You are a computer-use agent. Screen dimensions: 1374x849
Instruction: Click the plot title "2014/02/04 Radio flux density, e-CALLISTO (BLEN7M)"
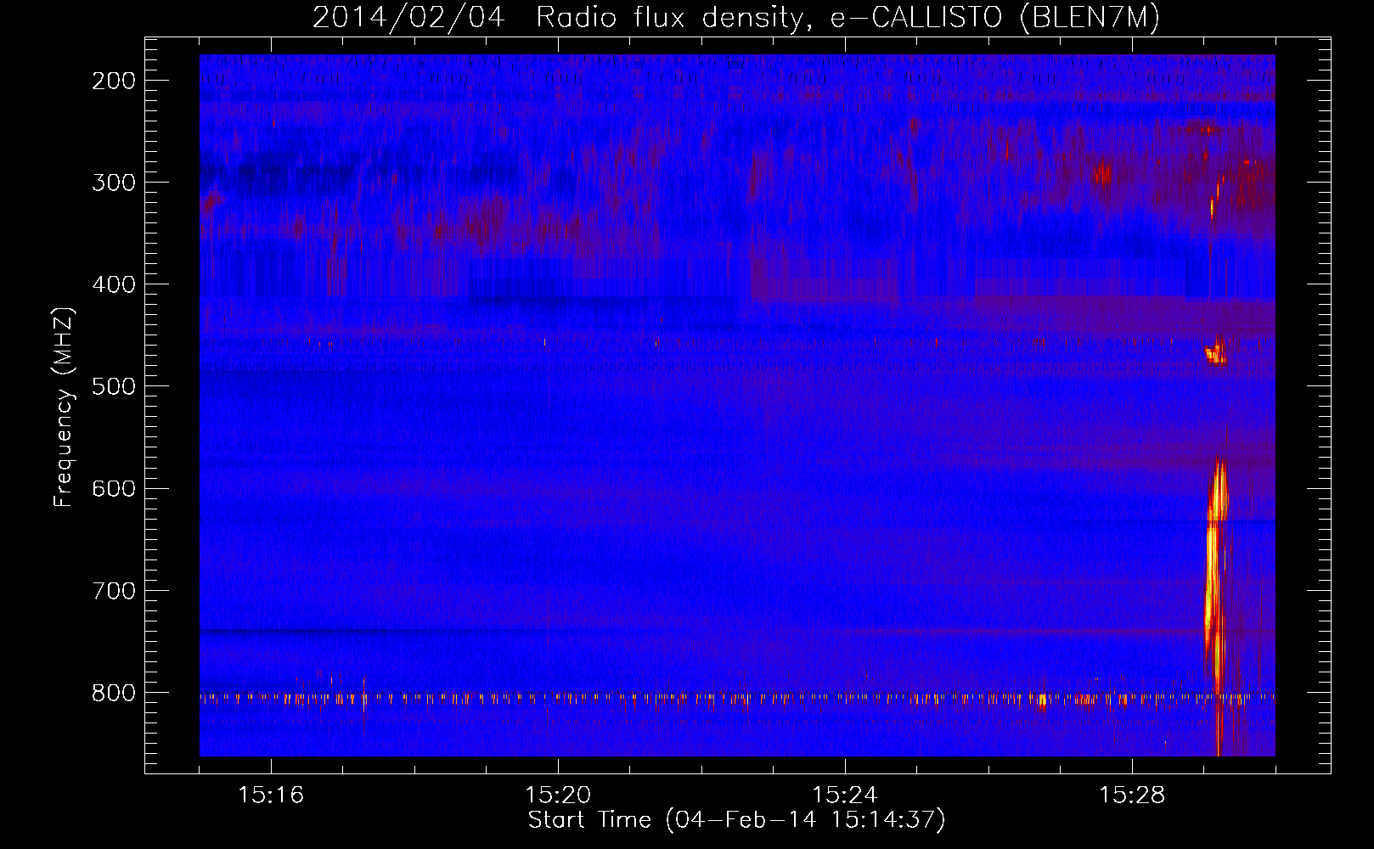(735, 18)
